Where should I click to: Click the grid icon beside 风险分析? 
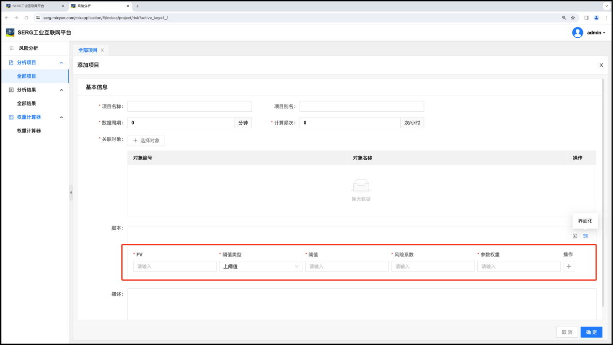coord(12,48)
